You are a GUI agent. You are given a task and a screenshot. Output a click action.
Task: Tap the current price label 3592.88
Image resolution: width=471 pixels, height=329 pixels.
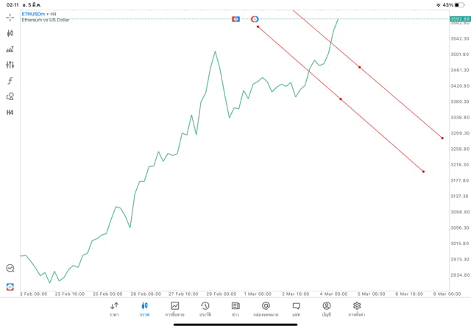[460, 19]
